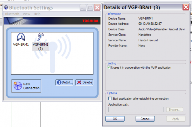
Task: Enable Start application after establishing connection
Action: tap(110, 98)
